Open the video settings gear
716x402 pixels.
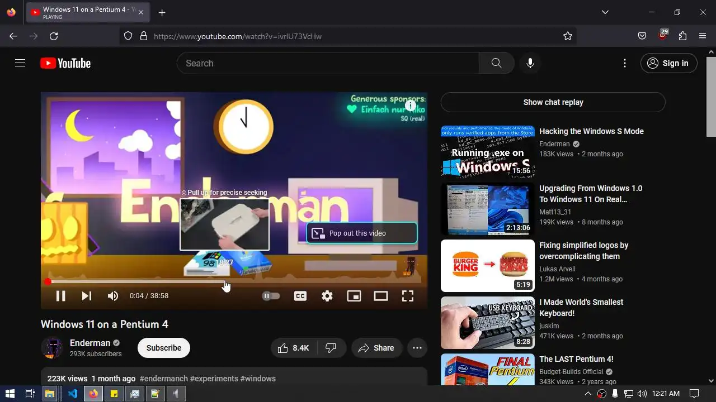click(x=327, y=296)
